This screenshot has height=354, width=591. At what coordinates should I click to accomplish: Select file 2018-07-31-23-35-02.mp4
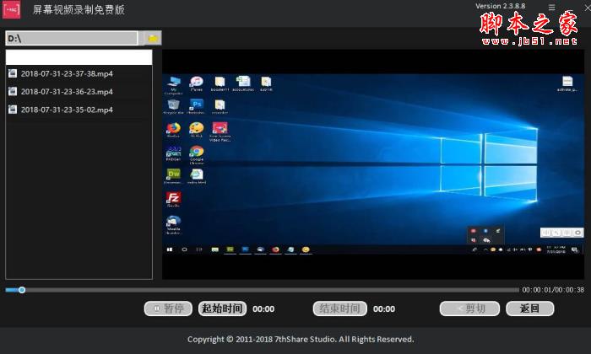(x=79, y=110)
